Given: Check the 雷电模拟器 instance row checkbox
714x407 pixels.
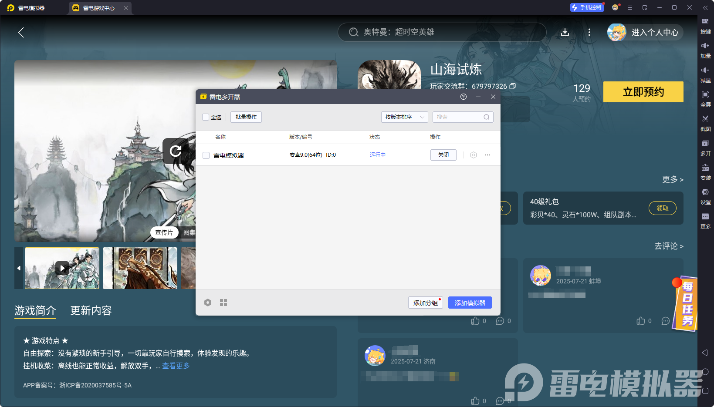Looking at the screenshot, I should point(206,155).
